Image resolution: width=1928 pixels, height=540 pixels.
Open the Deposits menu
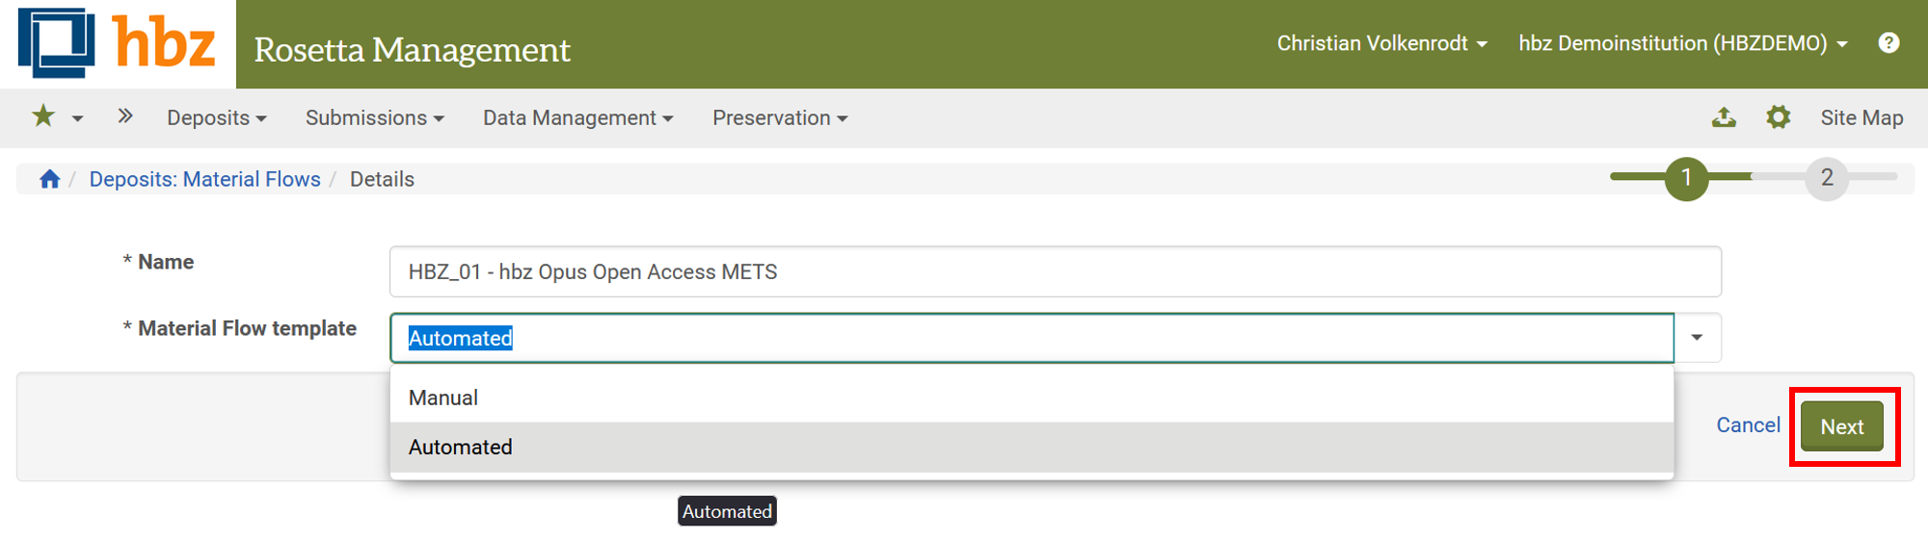[x=216, y=117]
